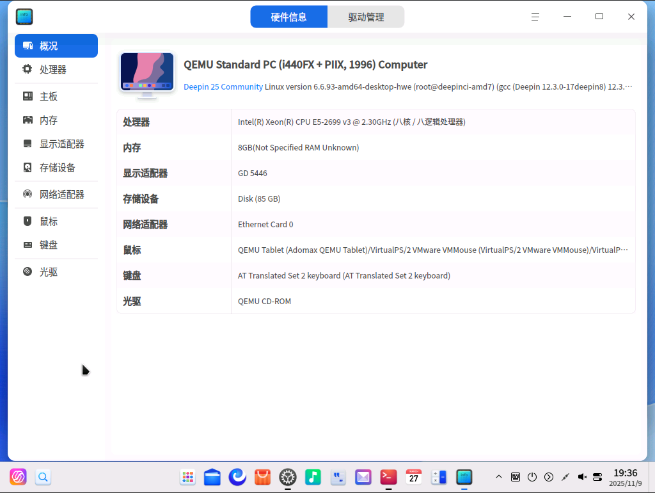Expand the system tray with the up arrow
The image size is (655, 493).
click(499, 477)
